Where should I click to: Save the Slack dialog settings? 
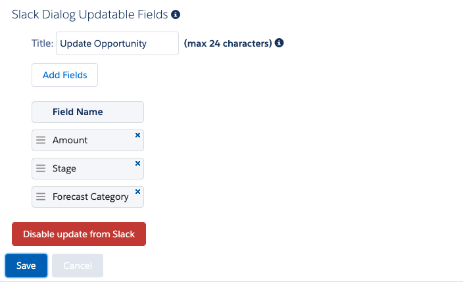(26, 266)
